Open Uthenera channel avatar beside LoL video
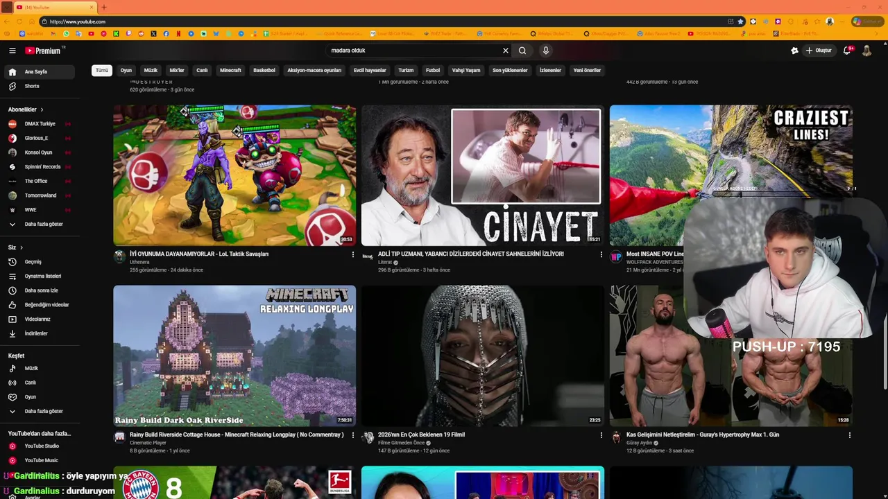Viewport: 888px width, 499px height. coord(119,256)
